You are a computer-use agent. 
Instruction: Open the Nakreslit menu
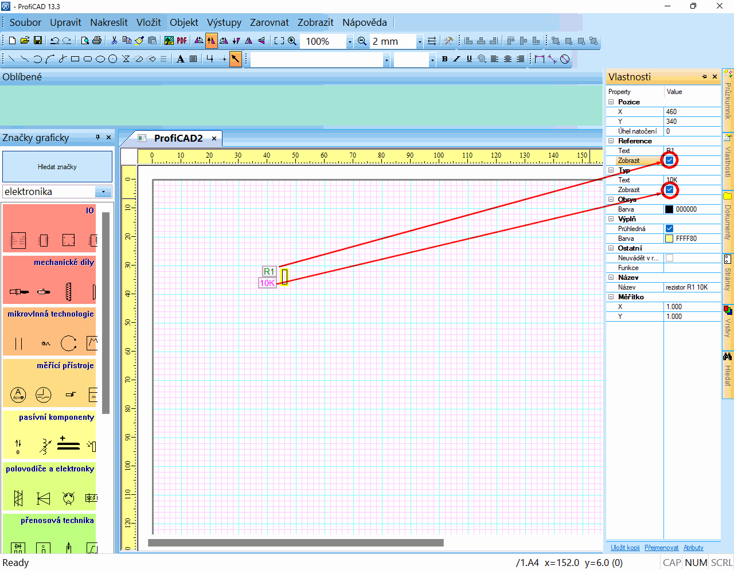coord(108,22)
